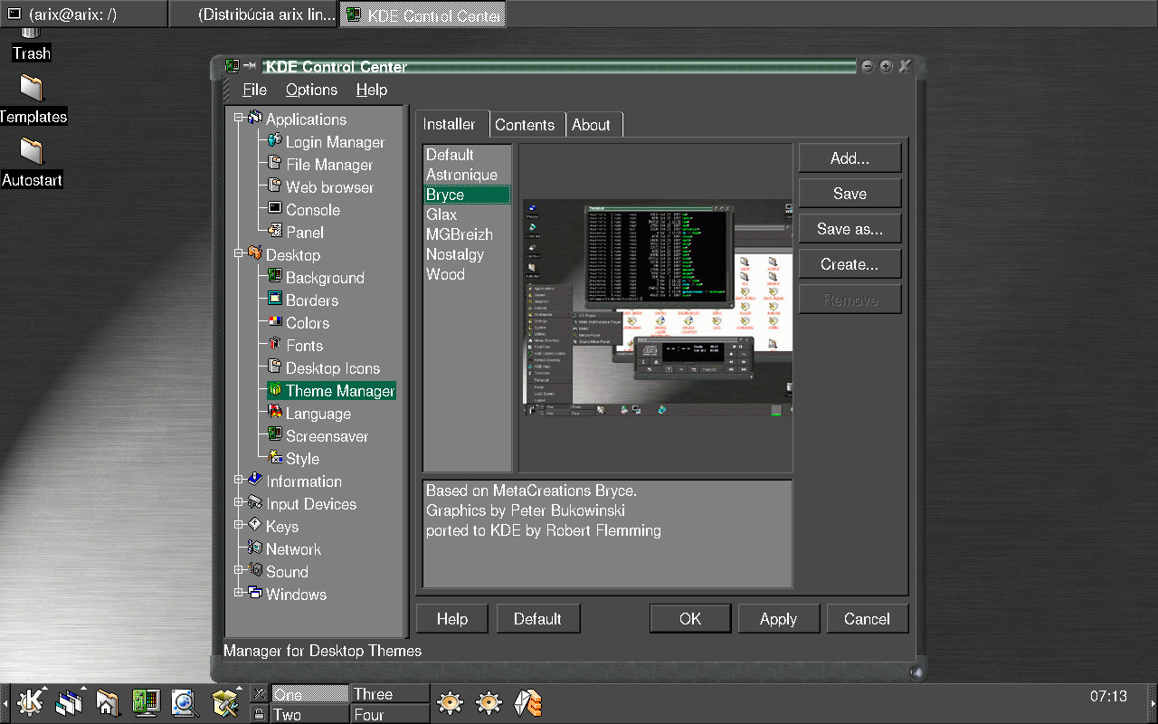Select the Glax theme
The height and width of the screenshot is (724, 1158).
pyautogui.click(x=468, y=214)
